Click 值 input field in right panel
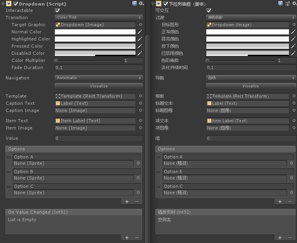The width and height of the screenshot is (297, 243). click(x=251, y=138)
